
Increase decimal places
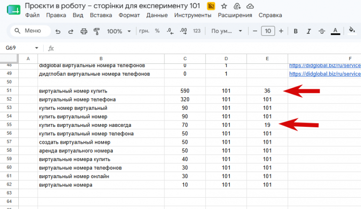(x=183, y=31)
